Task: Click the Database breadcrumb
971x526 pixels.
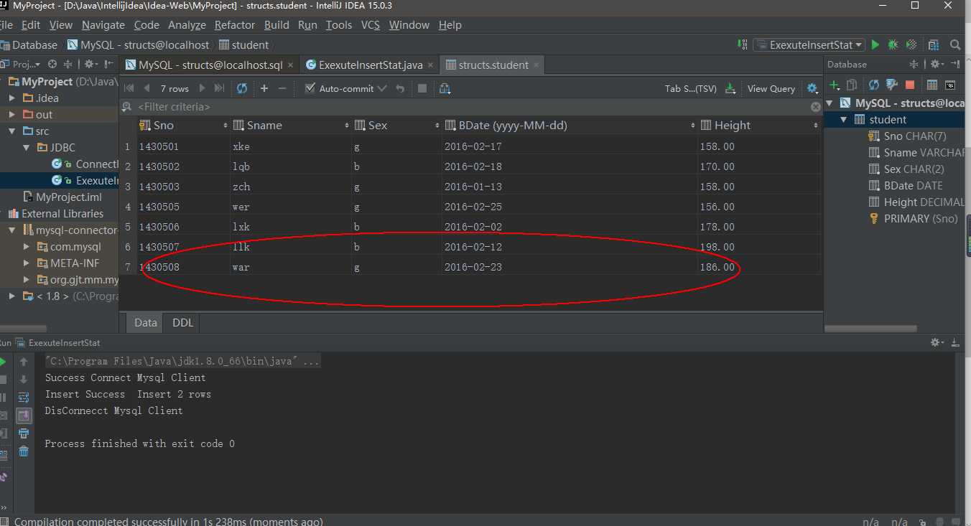Action: point(29,44)
